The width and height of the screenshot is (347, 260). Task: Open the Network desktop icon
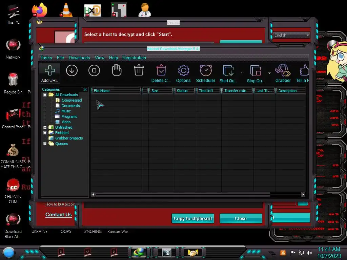pyautogui.click(x=13, y=49)
